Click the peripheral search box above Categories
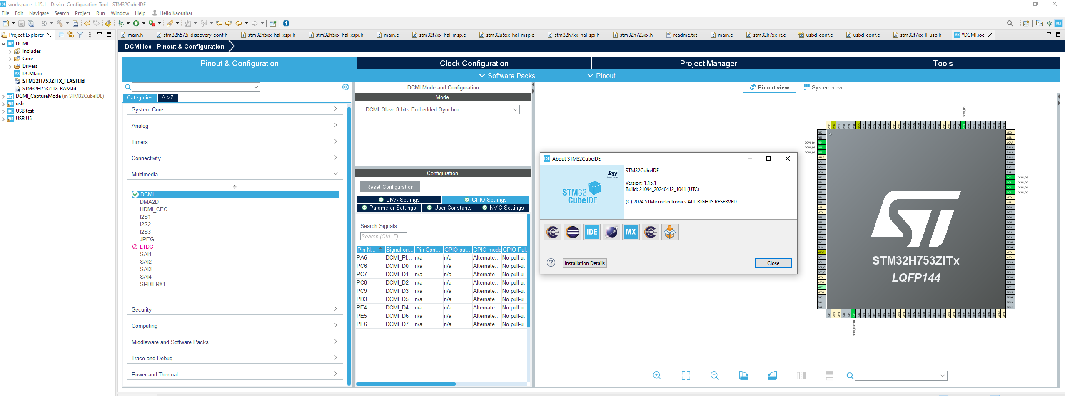This screenshot has height=396, width=1065. (196, 87)
